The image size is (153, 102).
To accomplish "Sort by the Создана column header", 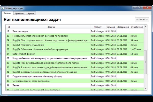I will [x=111, y=27].
